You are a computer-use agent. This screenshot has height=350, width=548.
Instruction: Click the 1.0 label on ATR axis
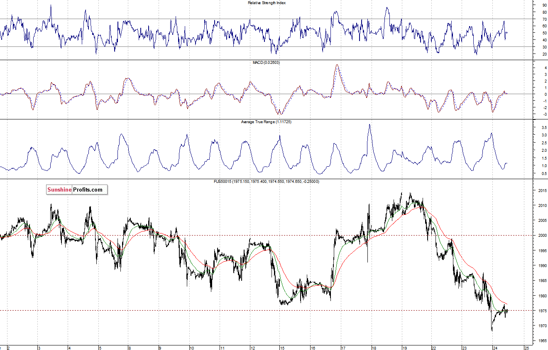[543, 166]
